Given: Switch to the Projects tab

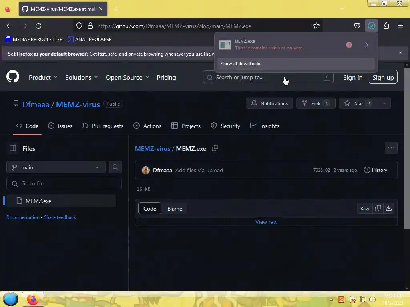Looking at the screenshot, I should point(186,126).
